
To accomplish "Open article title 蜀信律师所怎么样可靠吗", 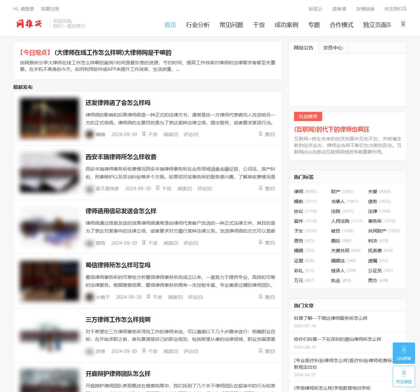I will [x=118, y=265].
